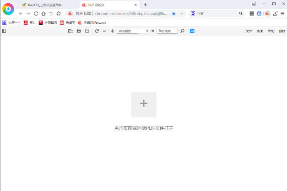287x191 pixels.
Task: Expand the address bar history chevron
Action: (x=182, y=14)
